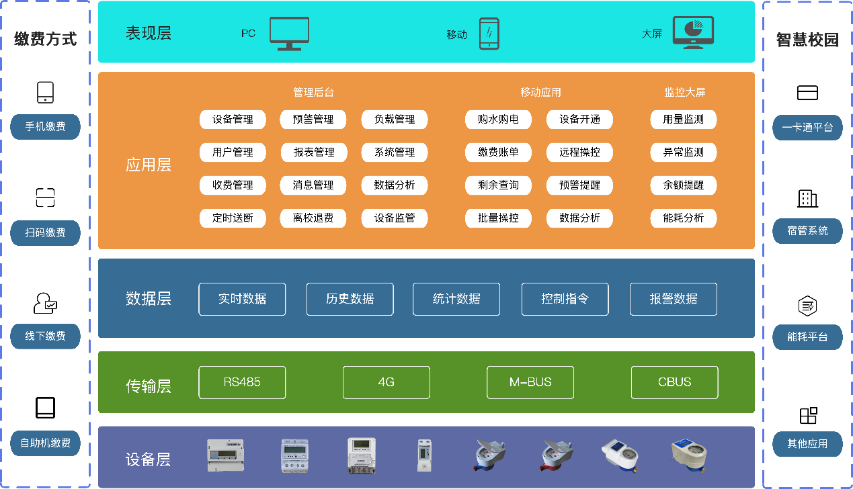Select the card icon above 一卡通平台

tap(807, 93)
